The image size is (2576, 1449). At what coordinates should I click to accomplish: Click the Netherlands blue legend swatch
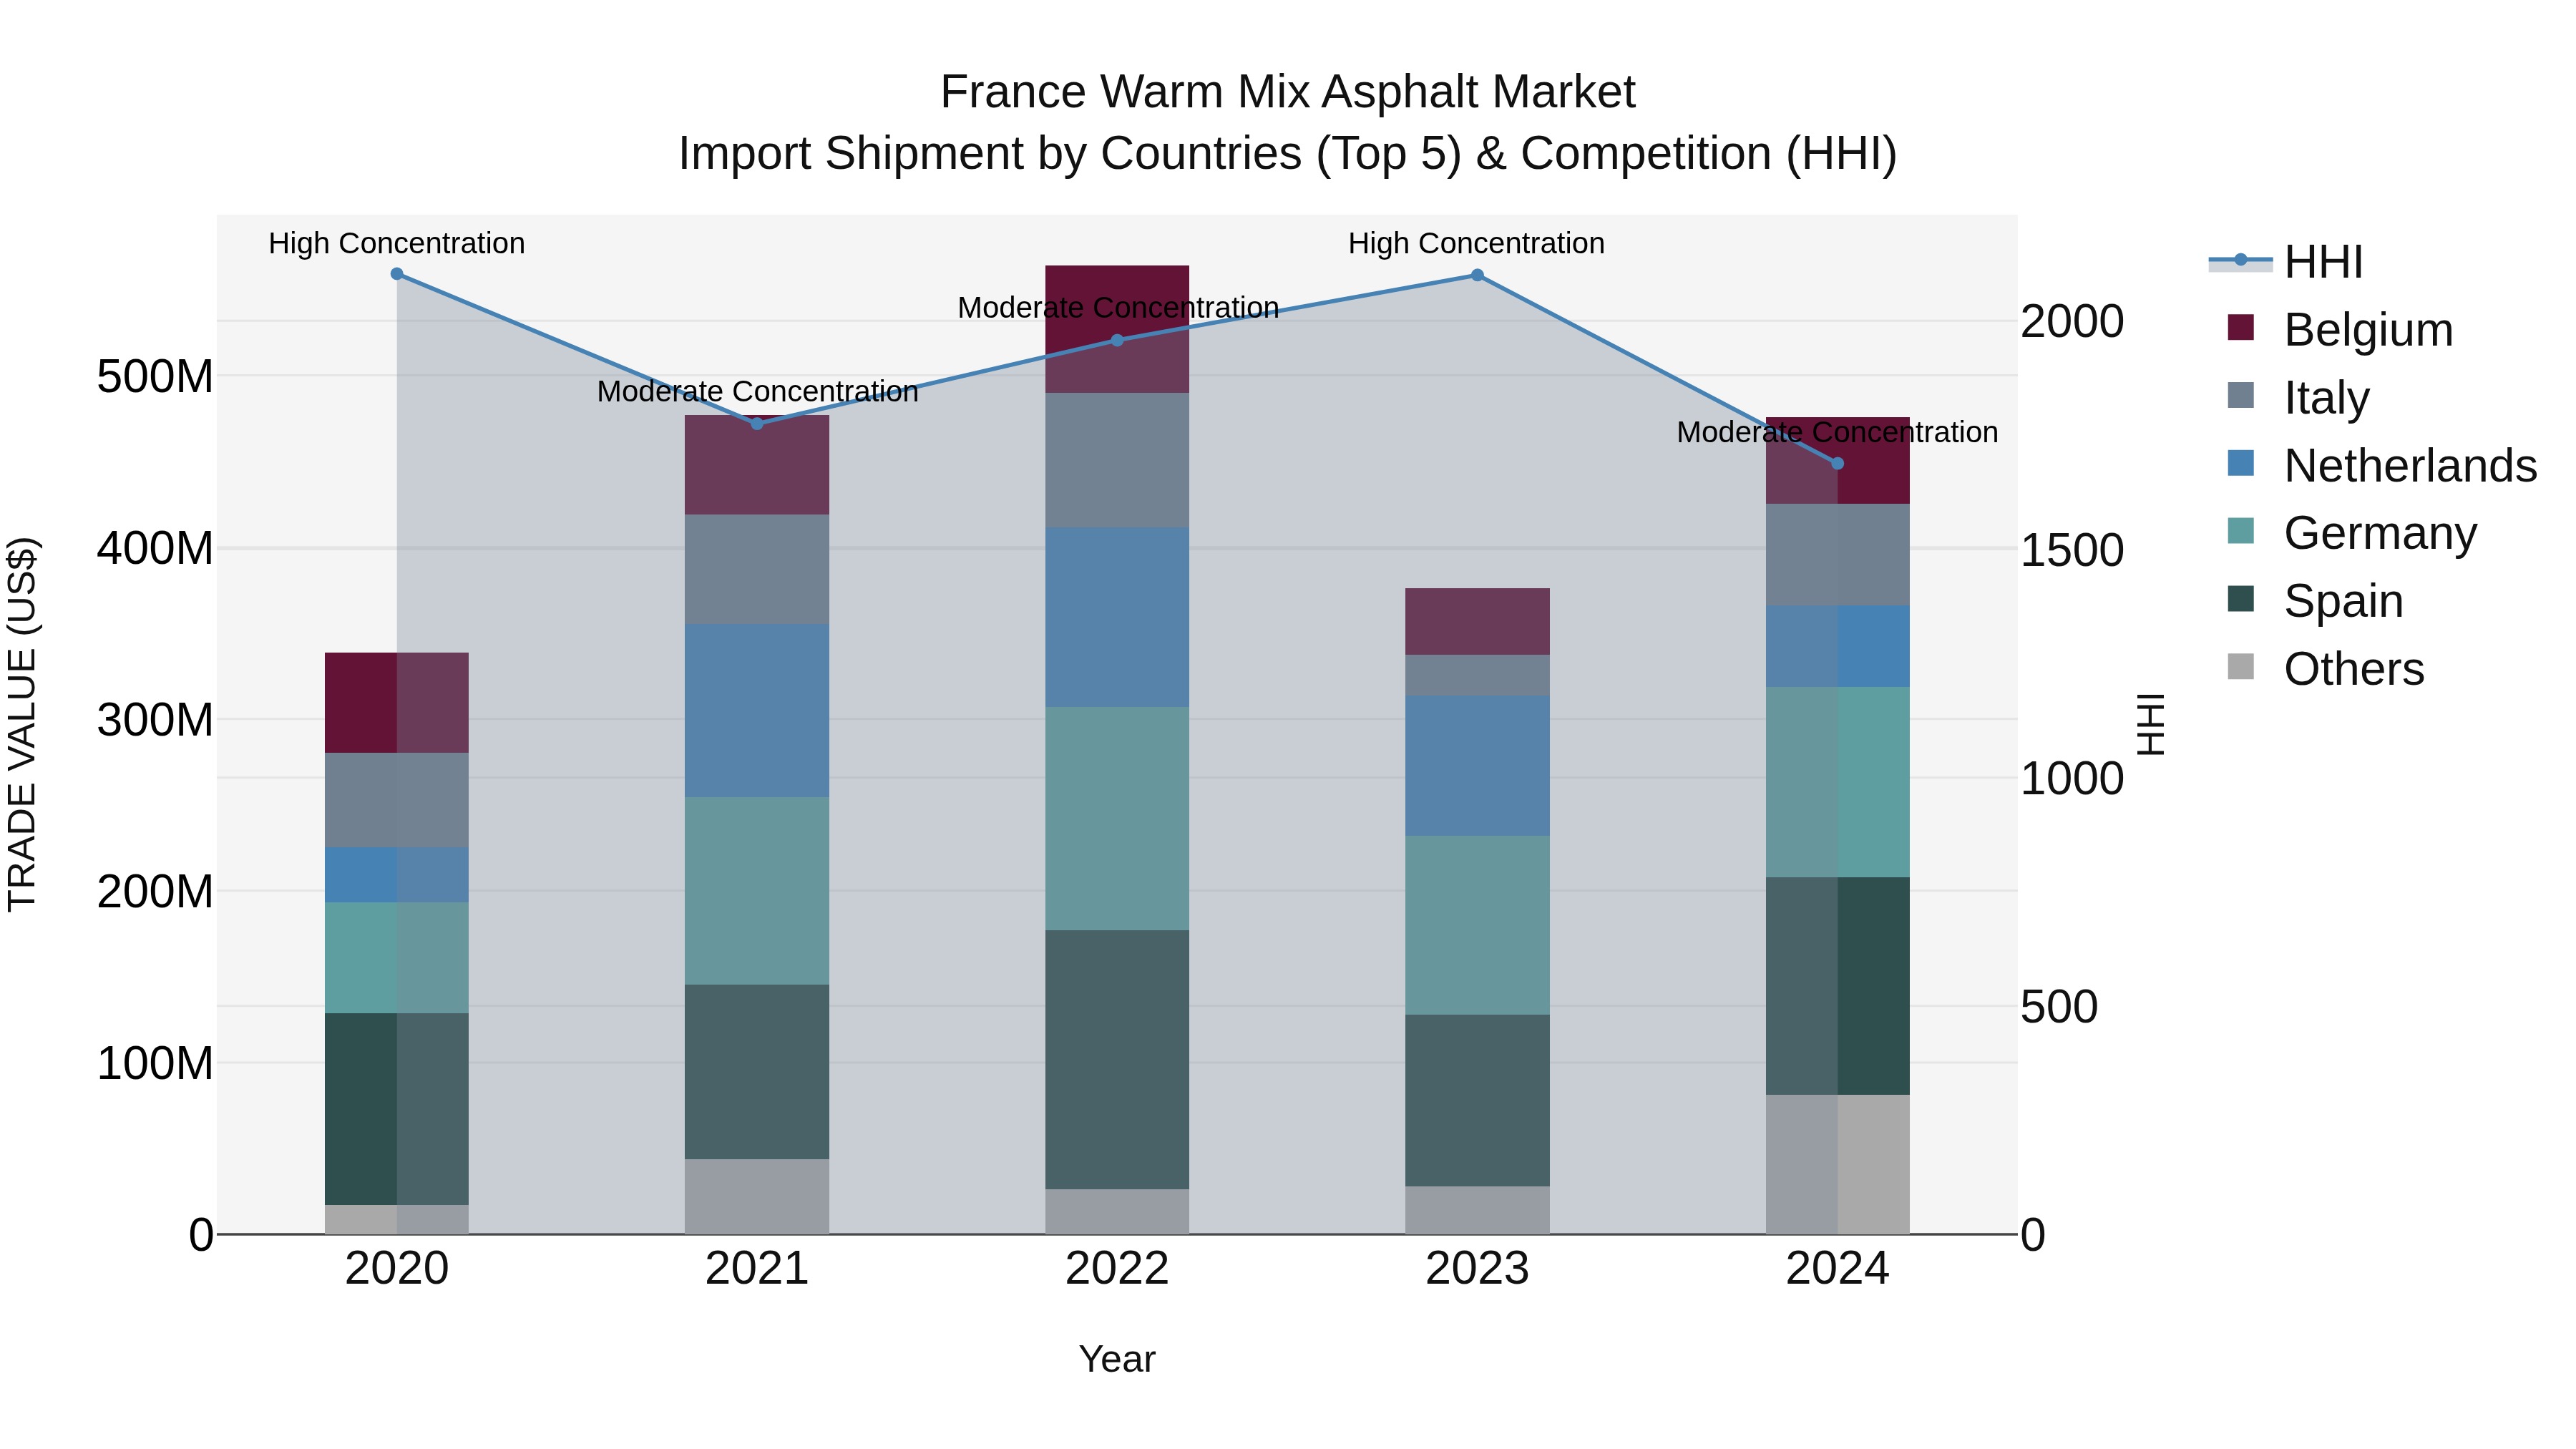pyautogui.click(x=2241, y=463)
